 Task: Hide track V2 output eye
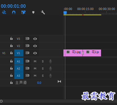pyautogui.click(x=35, y=46)
